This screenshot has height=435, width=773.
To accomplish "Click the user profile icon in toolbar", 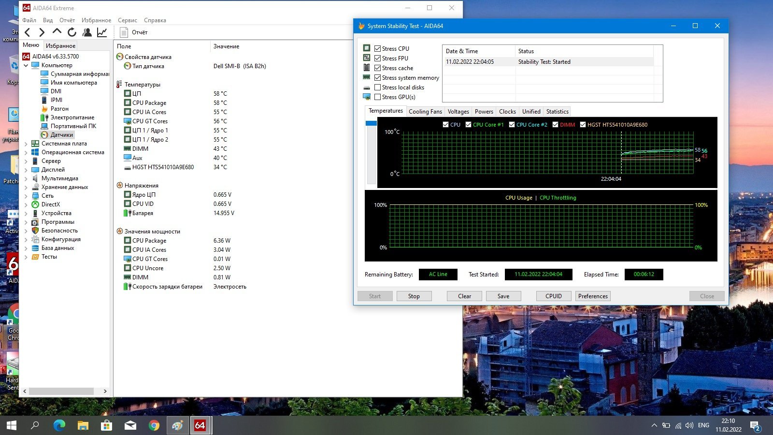I will tap(87, 32).
